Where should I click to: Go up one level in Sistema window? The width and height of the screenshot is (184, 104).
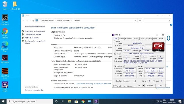tap(33, 20)
